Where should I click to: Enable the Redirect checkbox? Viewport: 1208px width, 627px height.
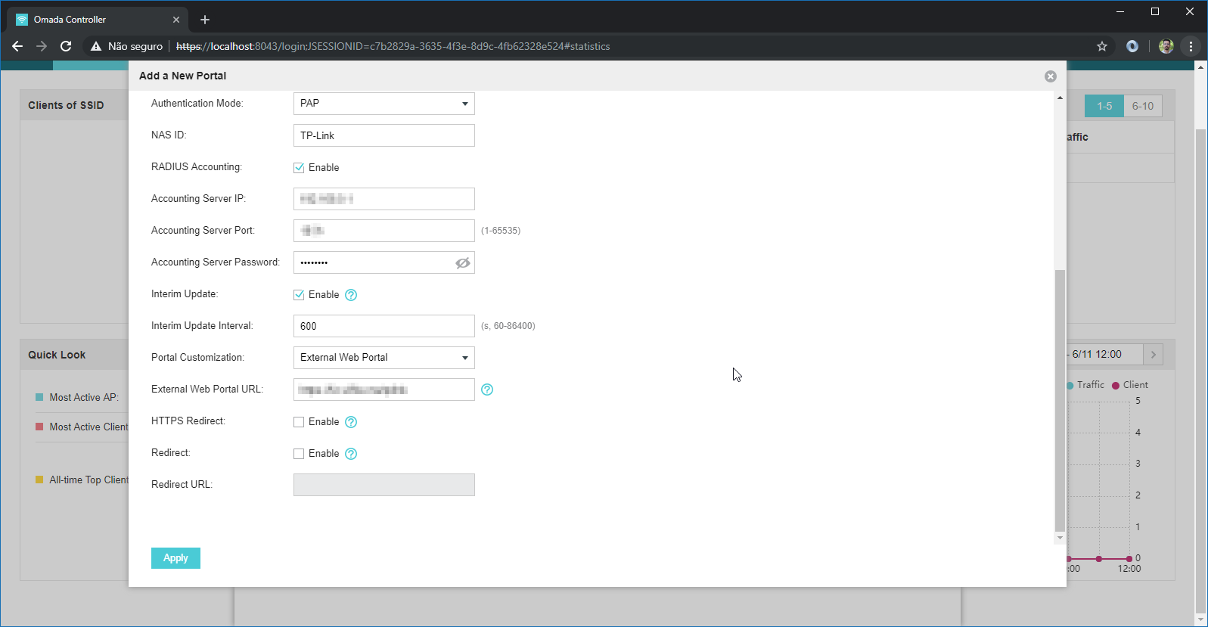point(299,454)
